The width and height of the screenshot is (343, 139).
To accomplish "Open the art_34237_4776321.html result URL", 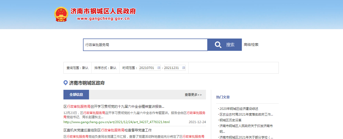I will tap(116, 122).
